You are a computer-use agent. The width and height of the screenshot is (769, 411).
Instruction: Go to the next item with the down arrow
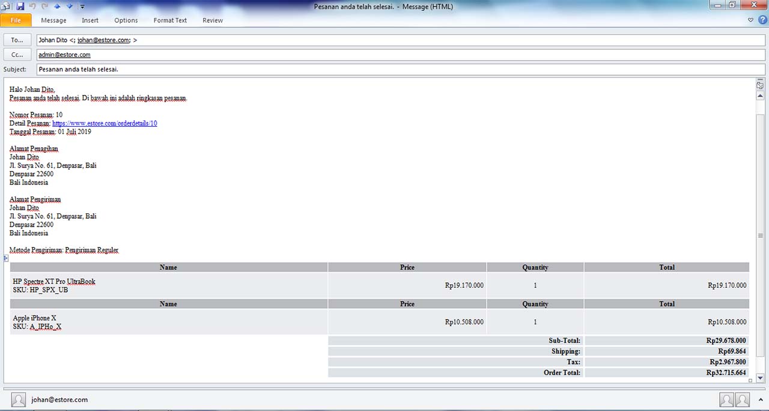pos(70,7)
